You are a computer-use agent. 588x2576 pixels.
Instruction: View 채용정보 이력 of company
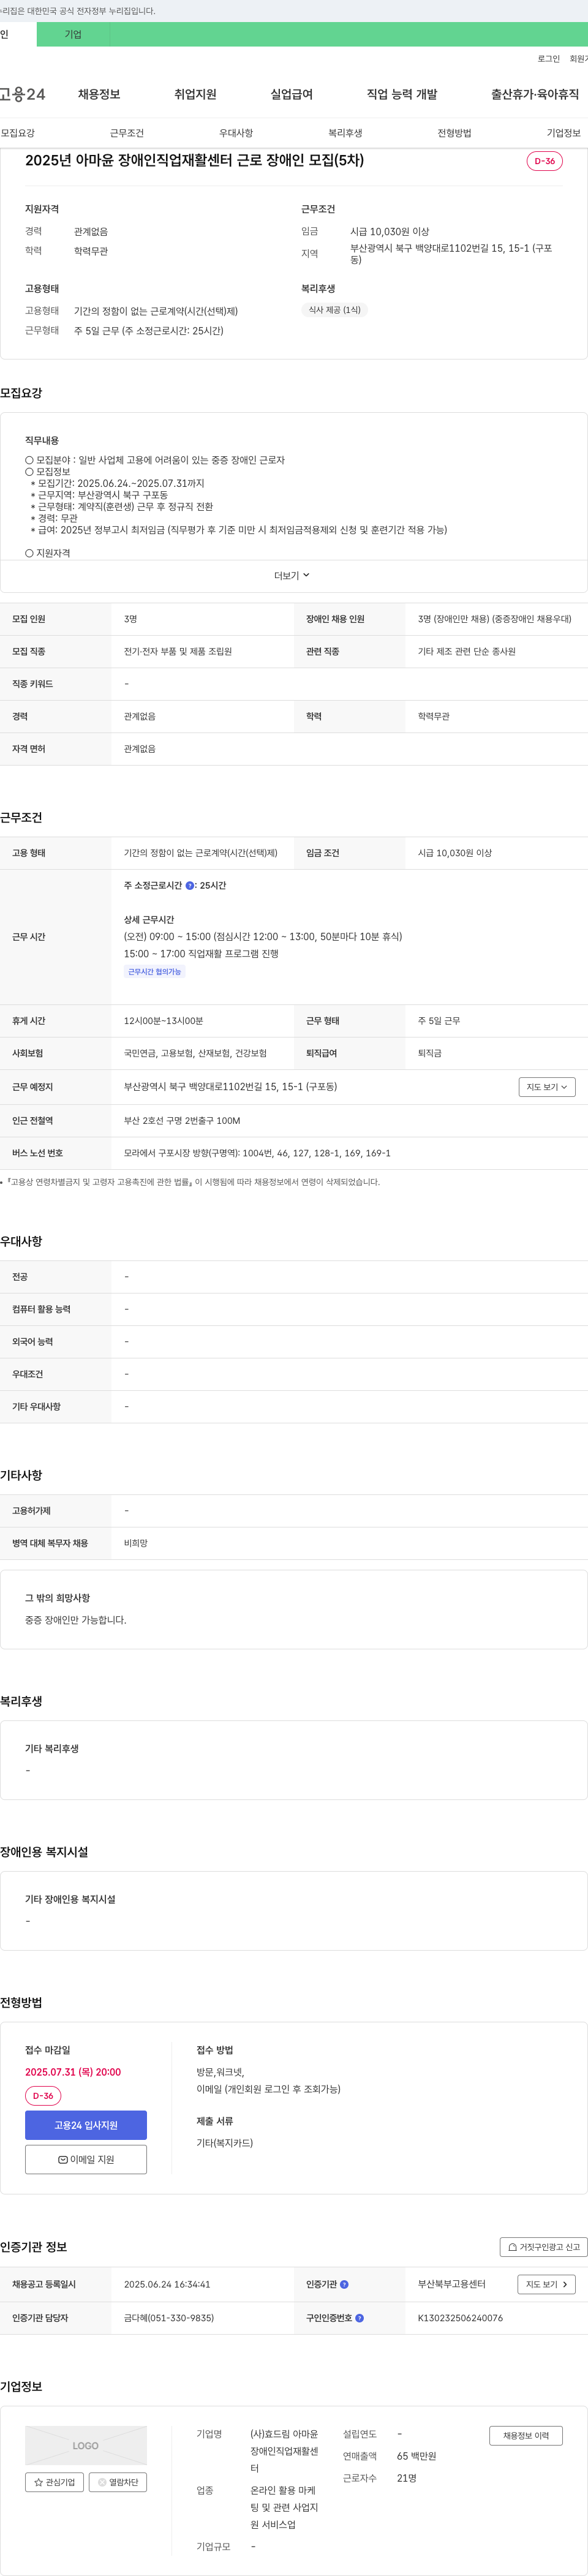526,2435
